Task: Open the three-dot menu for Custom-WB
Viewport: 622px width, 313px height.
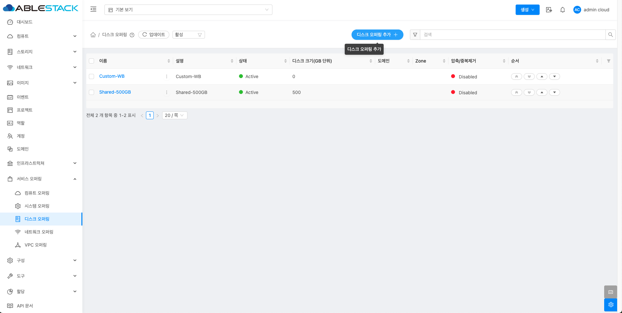Action: pos(167,76)
